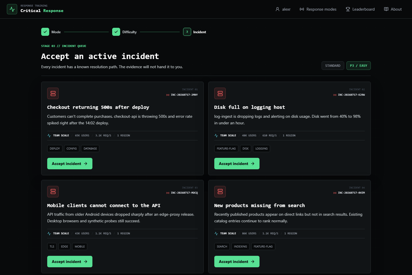Click the server icon on Mobile clients card

click(53, 192)
